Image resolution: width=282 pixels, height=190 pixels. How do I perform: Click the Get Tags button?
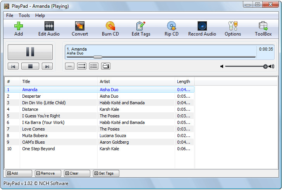click(x=106, y=173)
